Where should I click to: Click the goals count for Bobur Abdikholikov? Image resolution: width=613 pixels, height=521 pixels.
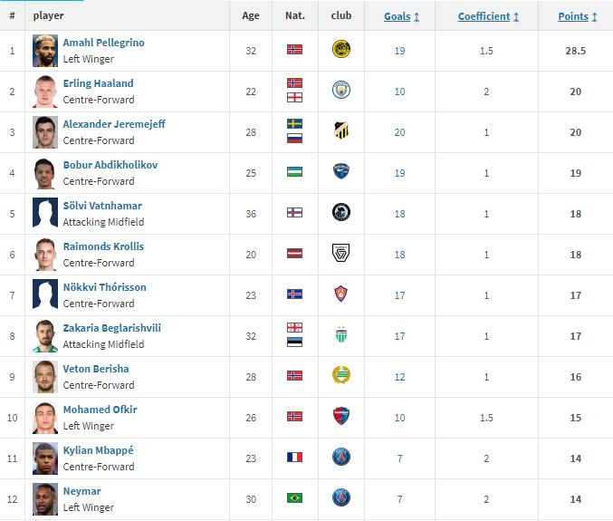click(x=399, y=173)
